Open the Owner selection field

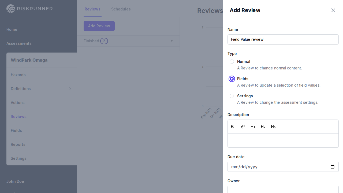[x=283, y=190]
